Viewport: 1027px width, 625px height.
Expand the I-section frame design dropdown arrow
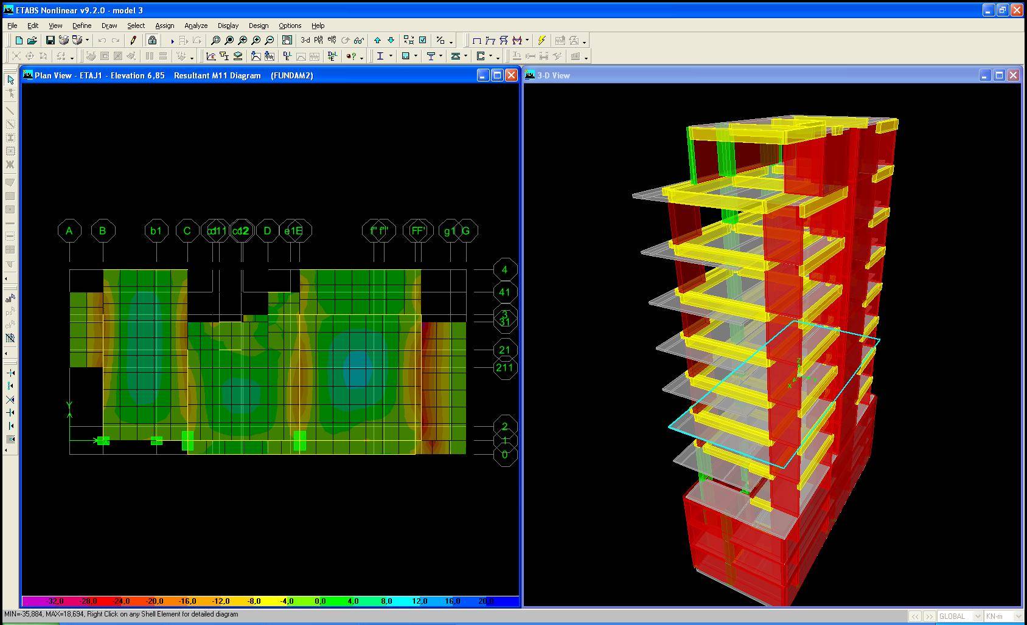click(x=389, y=57)
